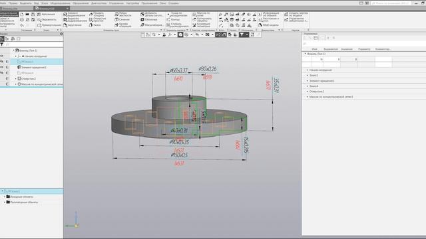Select the Автолиния tool

pos(47,14)
